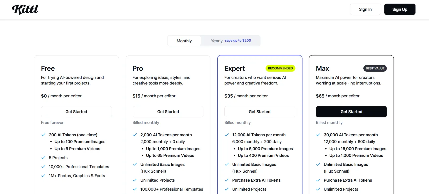Get Started with the Max plan
The height and width of the screenshot is (194, 429).
(351, 112)
